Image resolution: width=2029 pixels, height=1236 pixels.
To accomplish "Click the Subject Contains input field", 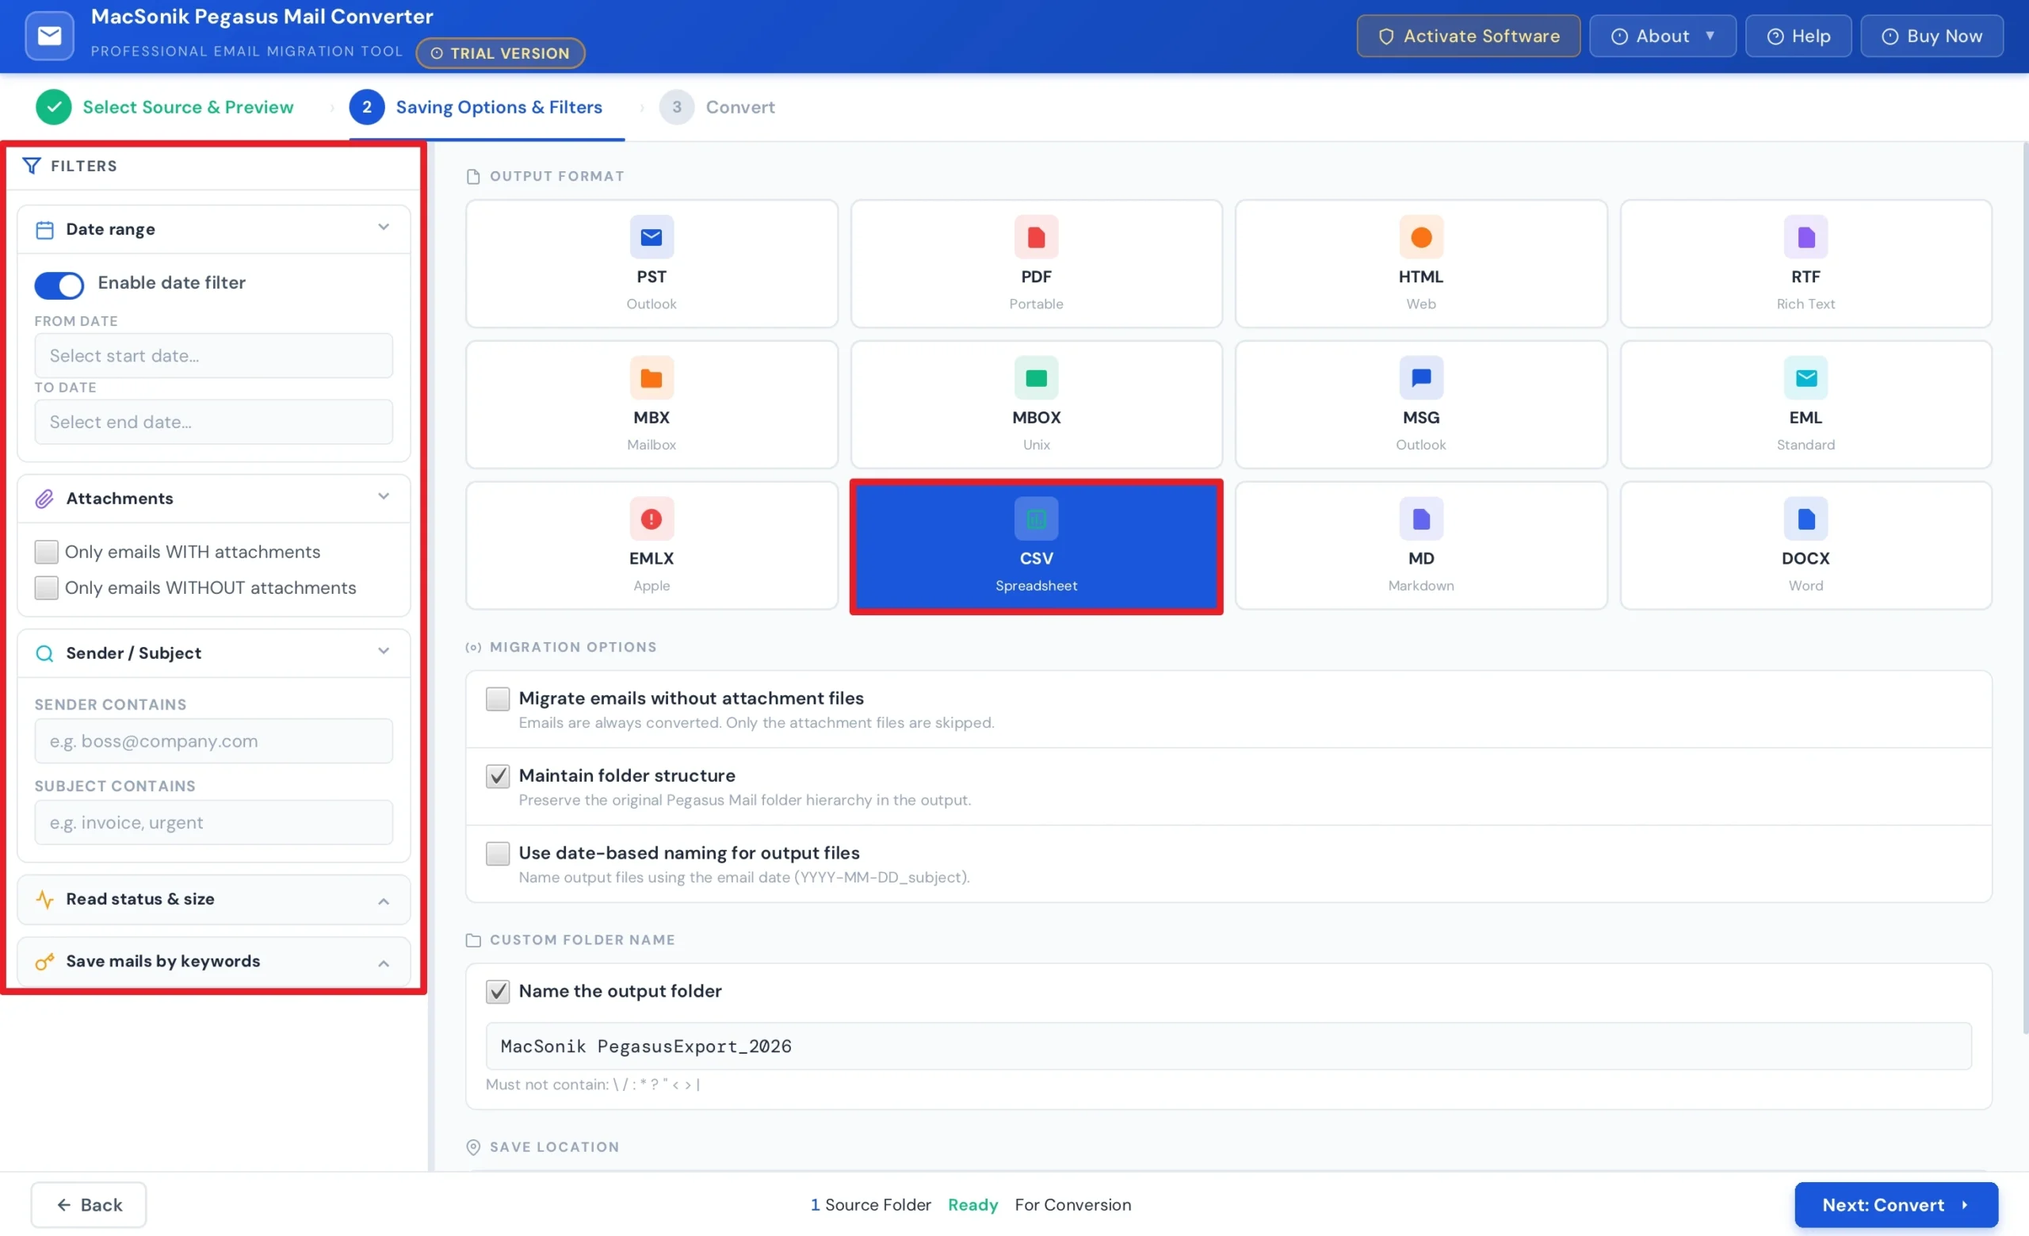I will pos(213,823).
